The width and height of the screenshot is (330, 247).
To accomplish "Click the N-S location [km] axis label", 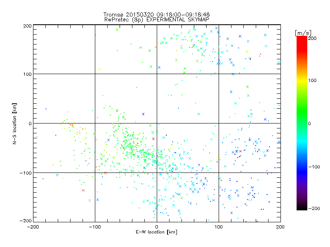I will [x=14, y=123].
